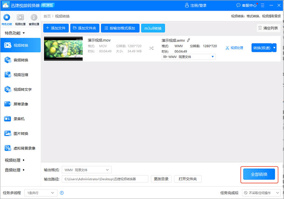
Task: Open 视频压缩 in the sidebar
Action: (20, 75)
